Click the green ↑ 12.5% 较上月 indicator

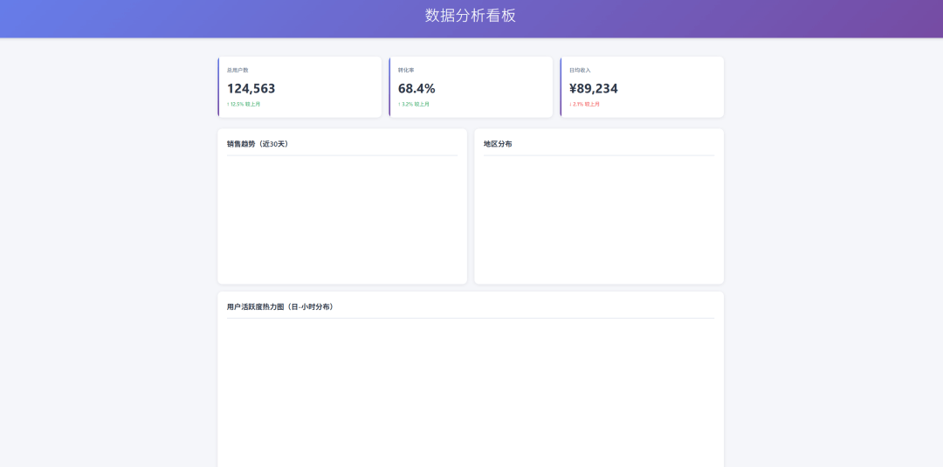tap(244, 104)
